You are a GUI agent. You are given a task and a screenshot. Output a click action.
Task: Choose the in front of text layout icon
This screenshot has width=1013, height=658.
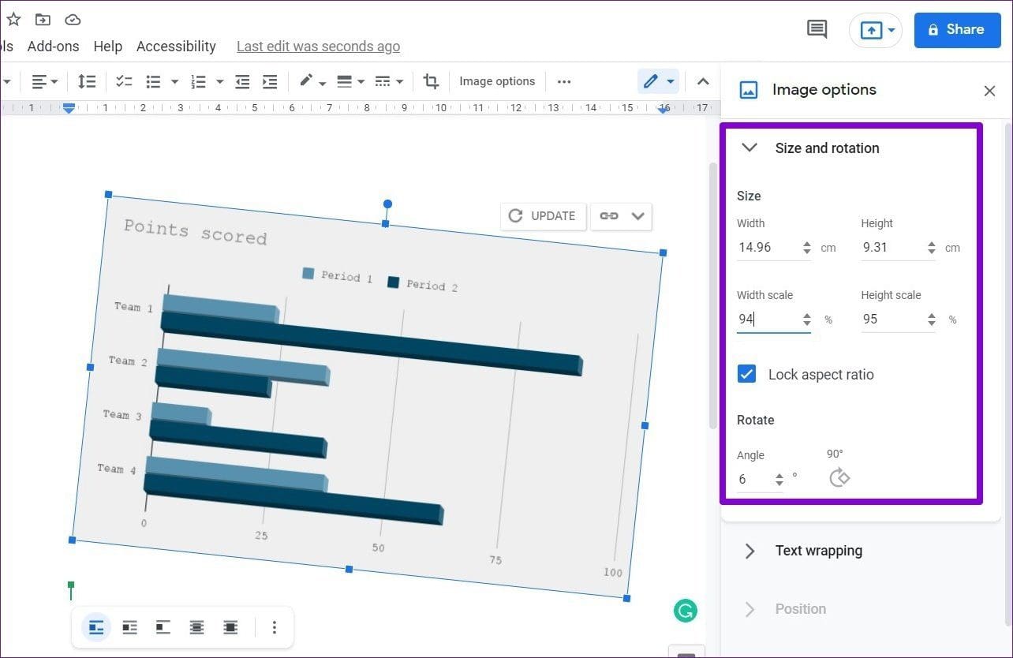tap(230, 628)
